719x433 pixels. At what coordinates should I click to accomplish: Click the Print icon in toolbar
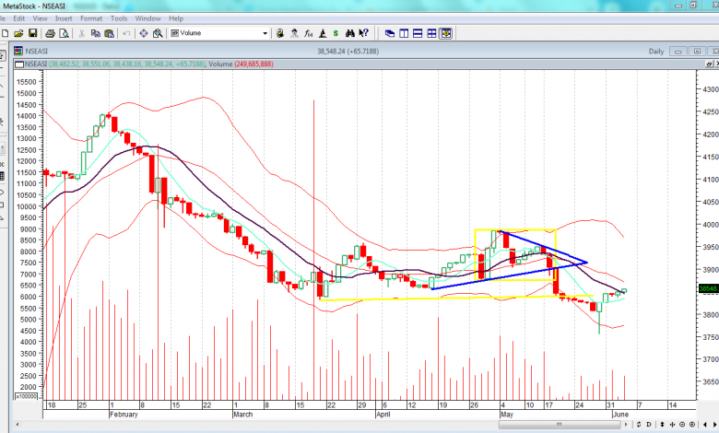(x=48, y=33)
